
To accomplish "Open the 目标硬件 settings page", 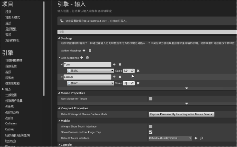I will (x=11, y=29).
